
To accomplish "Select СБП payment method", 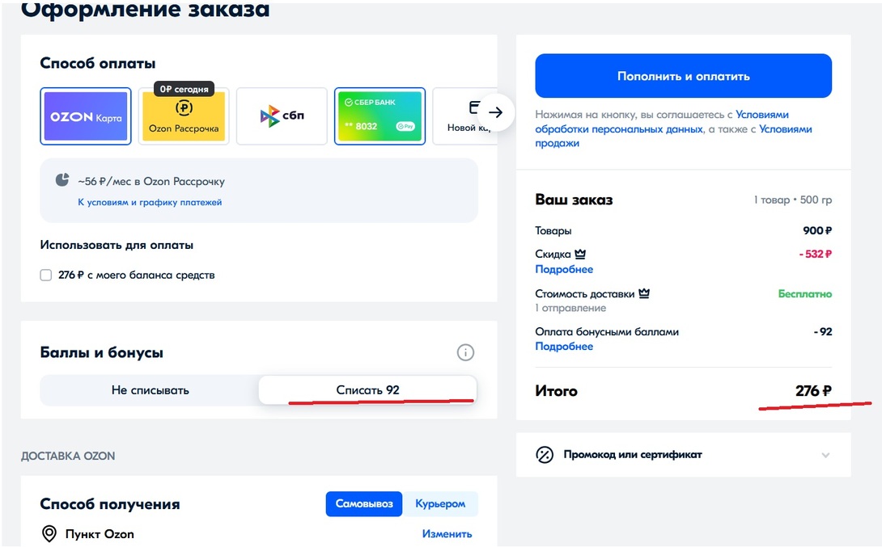I will click(282, 116).
